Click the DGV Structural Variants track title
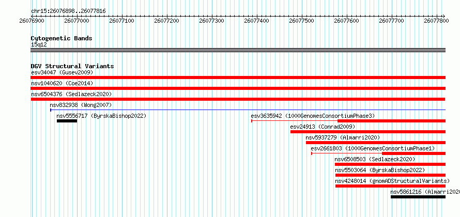 (x=72, y=66)
